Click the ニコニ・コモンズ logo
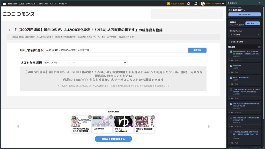 tap(19, 14)
